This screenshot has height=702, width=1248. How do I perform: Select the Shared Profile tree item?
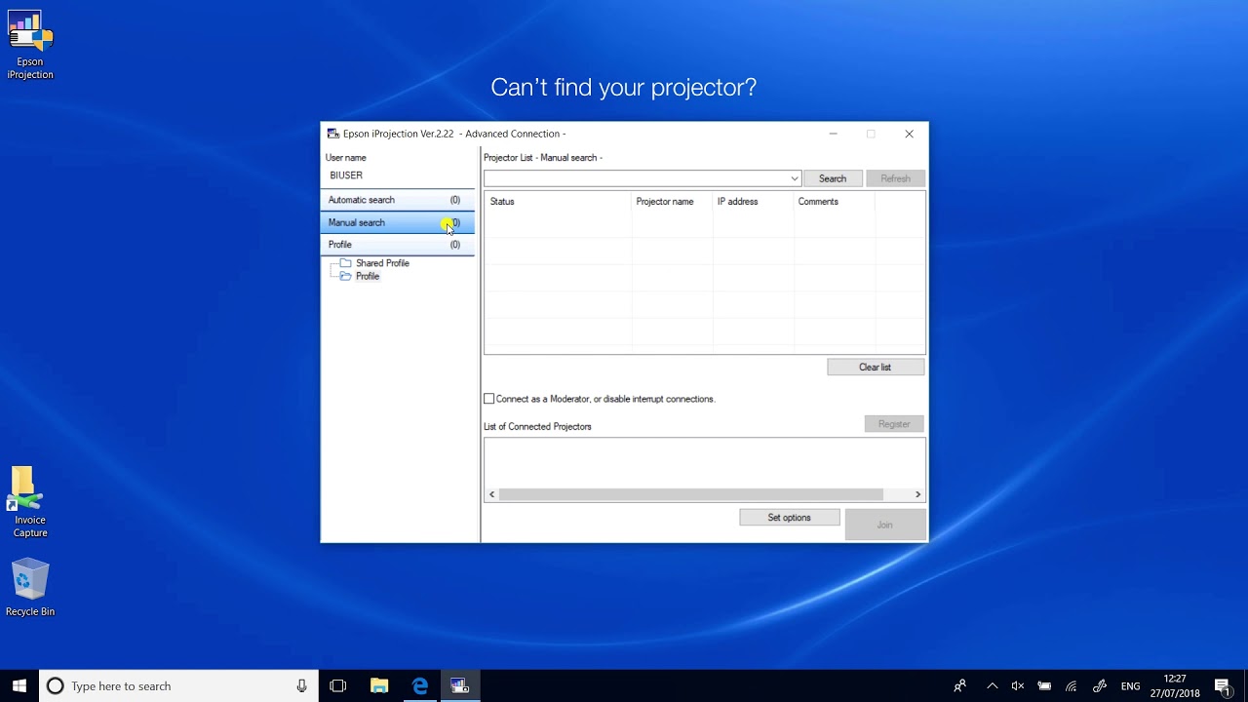382,263
